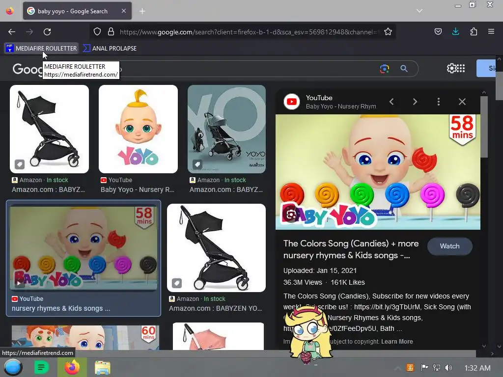Image resolution: width=503 pixels, height=377 pixels.
Task: Click the flag notification tray icon
Action: coord(424,368)
